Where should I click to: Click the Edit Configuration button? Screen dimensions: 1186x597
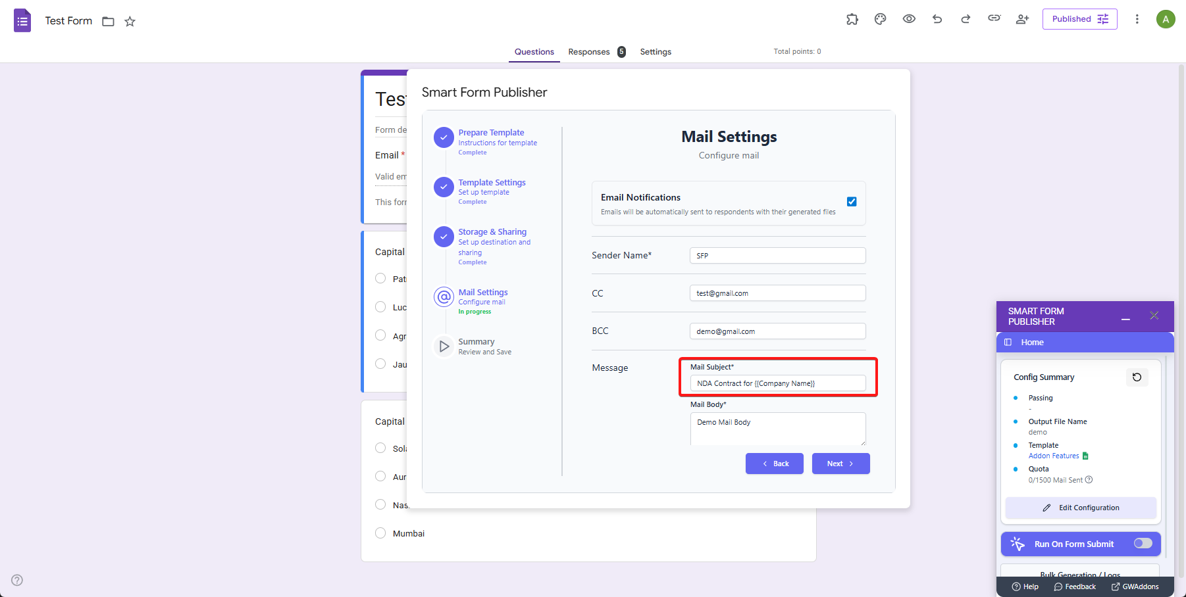point(1081,508)
